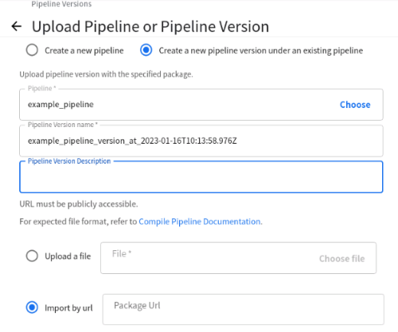The image size is (398, 332).
Task: Select the 'Import by url' radio circle
Action: pyautogui.click(x=32, y=307)
